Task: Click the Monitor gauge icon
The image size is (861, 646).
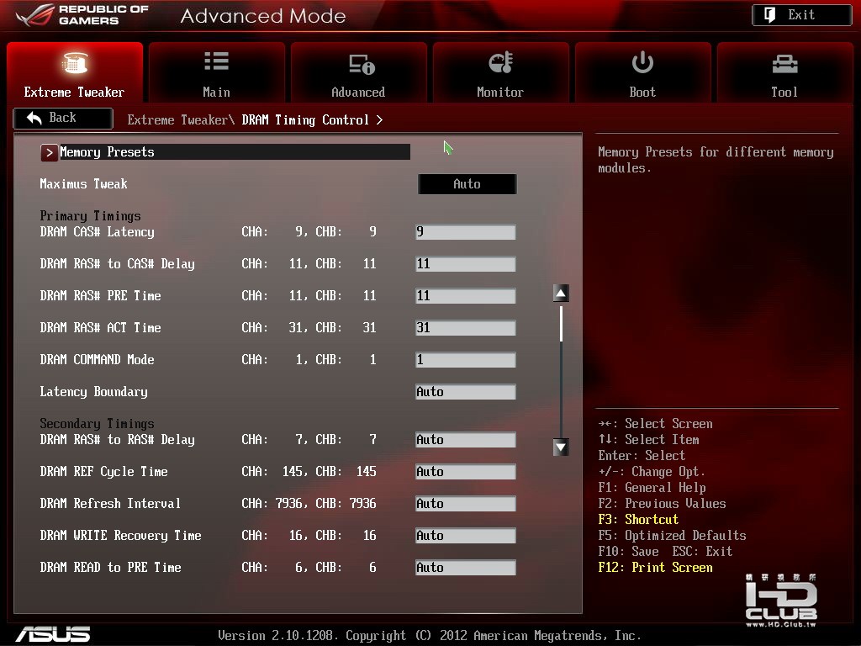Action: [x=501, y=62]
